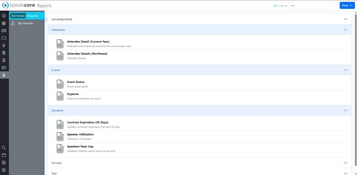Click the life ring help icon
The width and height of the screenshot is (357, 175).
click(x=4, y=162)
